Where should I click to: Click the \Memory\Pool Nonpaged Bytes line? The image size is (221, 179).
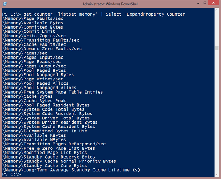coord(38,75)
